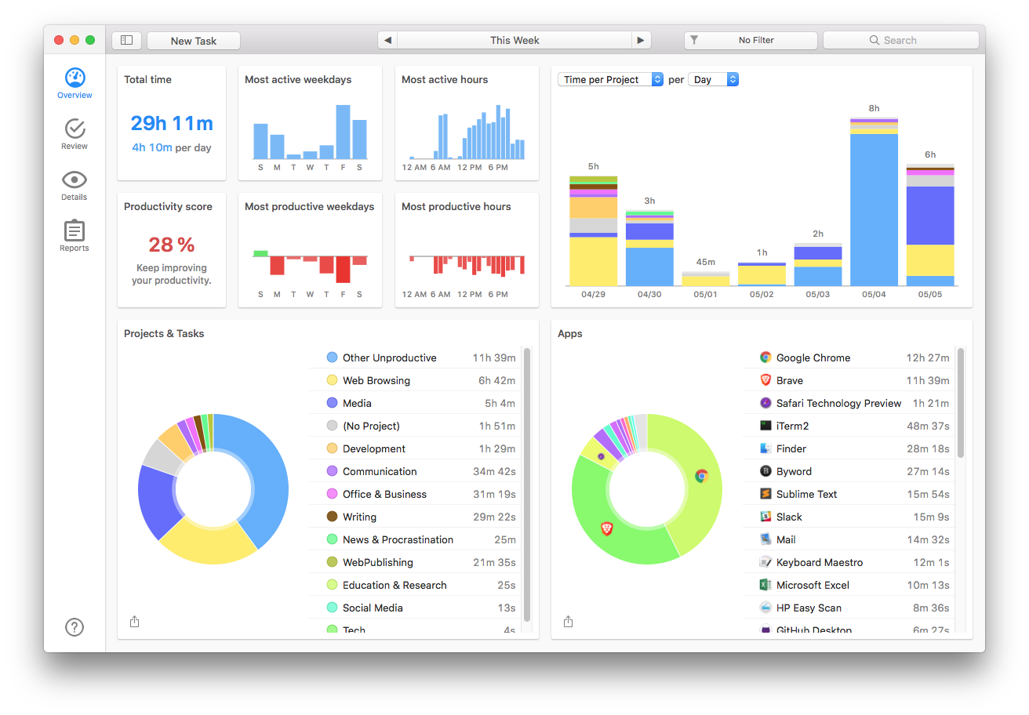Click the 04/30 bar in chart

pos(649,248)
